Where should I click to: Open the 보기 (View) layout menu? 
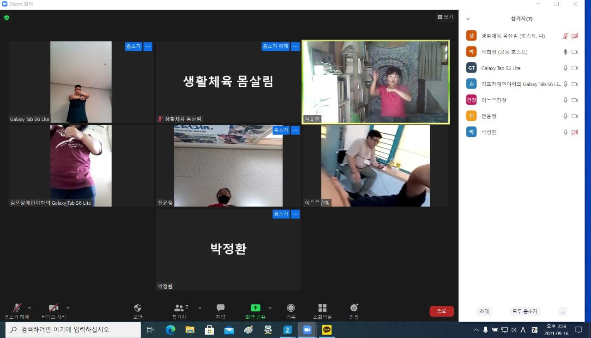coord(446,17)
